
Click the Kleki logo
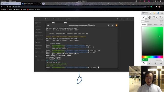click(145, 13)
